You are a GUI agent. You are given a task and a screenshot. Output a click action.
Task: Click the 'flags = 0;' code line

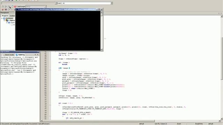67,90
